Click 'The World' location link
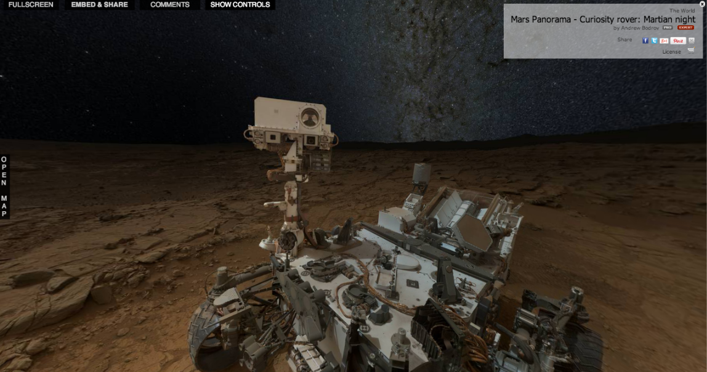 682,11
